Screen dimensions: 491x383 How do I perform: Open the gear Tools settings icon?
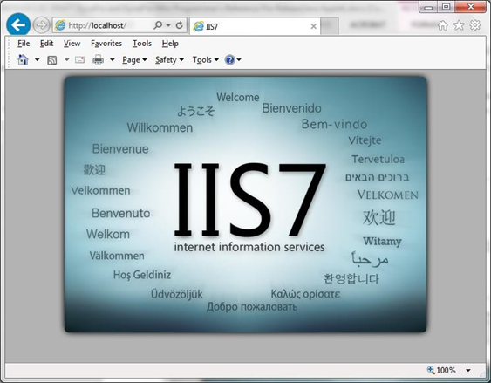(475, 25)
